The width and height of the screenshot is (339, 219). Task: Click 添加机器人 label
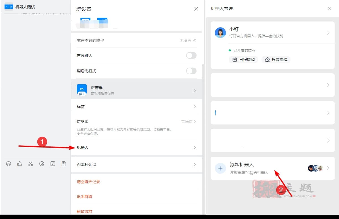pos(242,165)
